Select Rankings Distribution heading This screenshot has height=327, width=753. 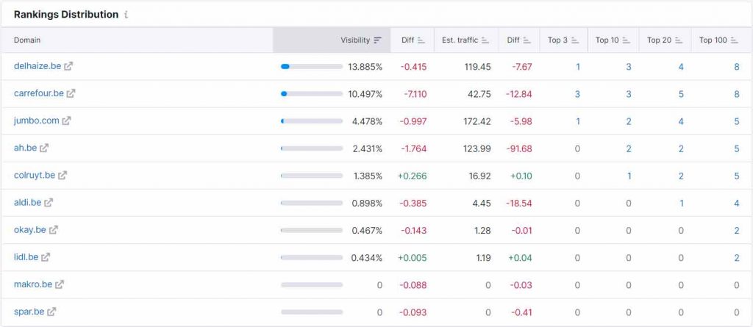(65, 15)
